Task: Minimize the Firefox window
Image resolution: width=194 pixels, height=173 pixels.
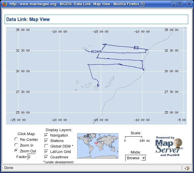Action: coord(173,4)
